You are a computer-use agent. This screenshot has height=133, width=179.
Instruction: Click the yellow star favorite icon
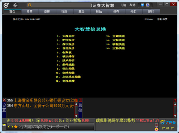(16, 127)
